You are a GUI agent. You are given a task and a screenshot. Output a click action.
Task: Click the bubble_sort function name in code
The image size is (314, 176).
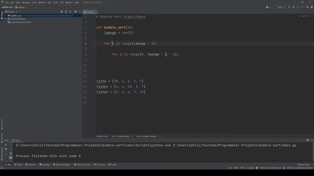pyautogui.click(x=115, y=27)
